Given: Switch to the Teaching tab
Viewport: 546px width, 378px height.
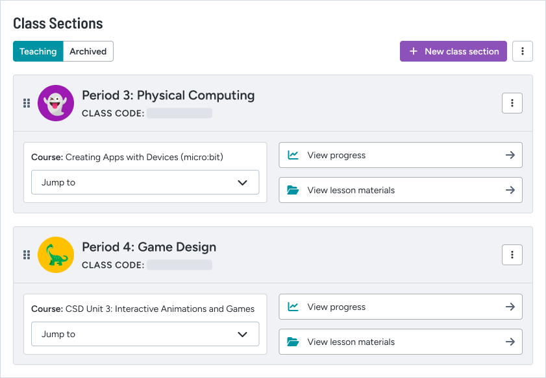Looking at the screenshot, I should click(38, 51).
